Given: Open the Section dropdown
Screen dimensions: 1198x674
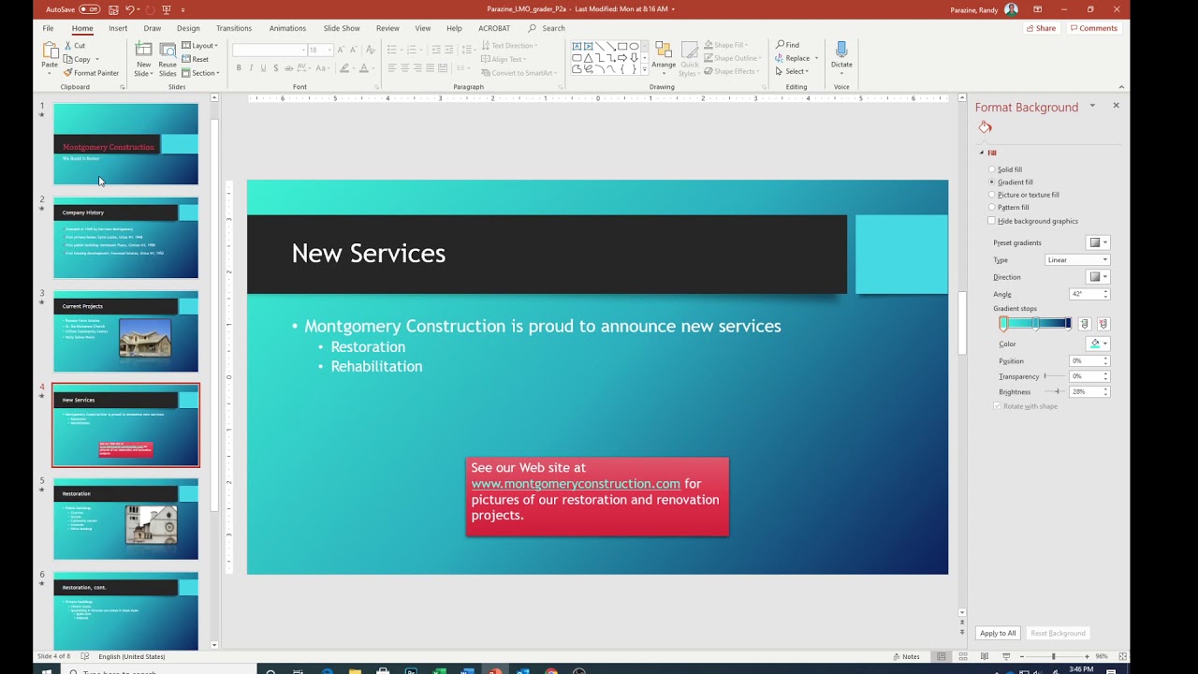Looking at the screenshot, I should 200,73.
